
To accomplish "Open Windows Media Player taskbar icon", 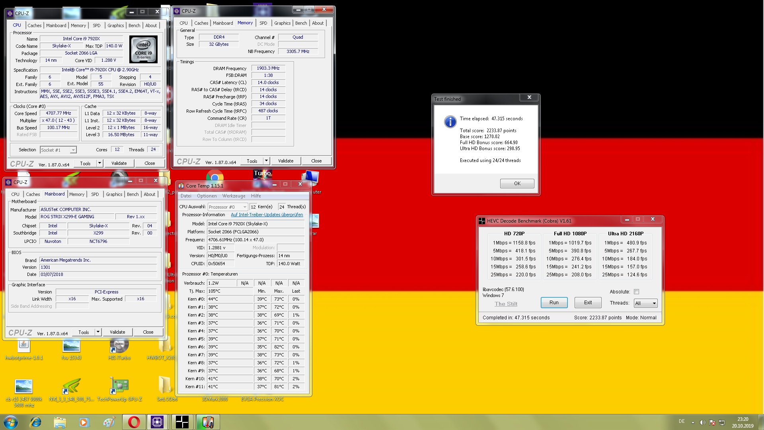I will [84, 422].
